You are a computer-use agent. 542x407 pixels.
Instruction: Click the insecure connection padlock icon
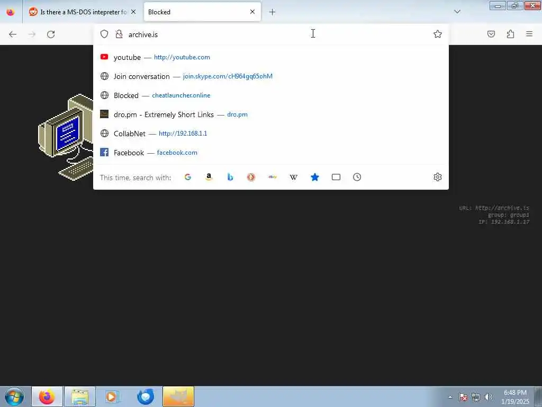[119, 34]
